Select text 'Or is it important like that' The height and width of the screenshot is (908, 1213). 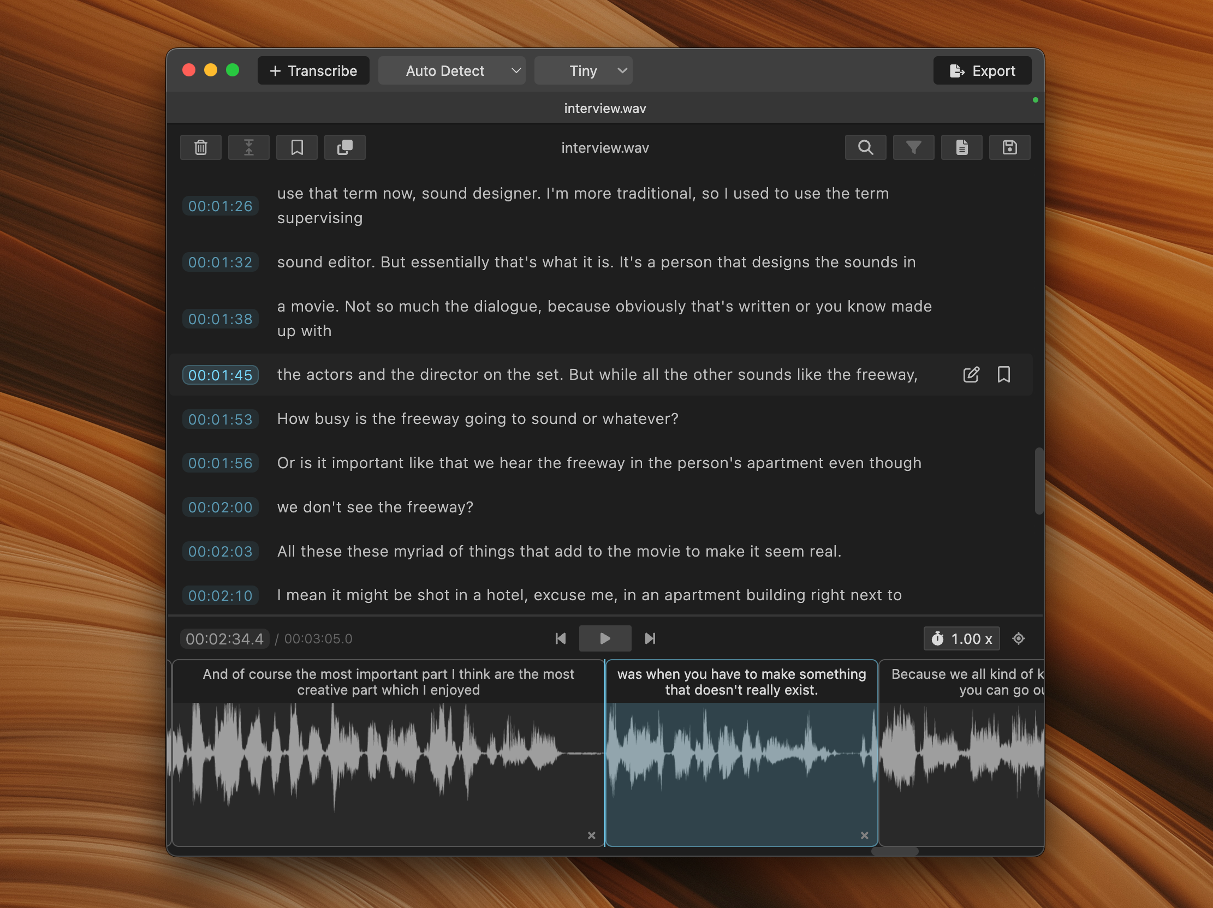pyautogui.click(x=373, y=463)
